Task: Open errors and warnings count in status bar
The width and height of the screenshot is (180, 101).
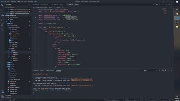Action: pyautogui.click(x=12, y=100)
